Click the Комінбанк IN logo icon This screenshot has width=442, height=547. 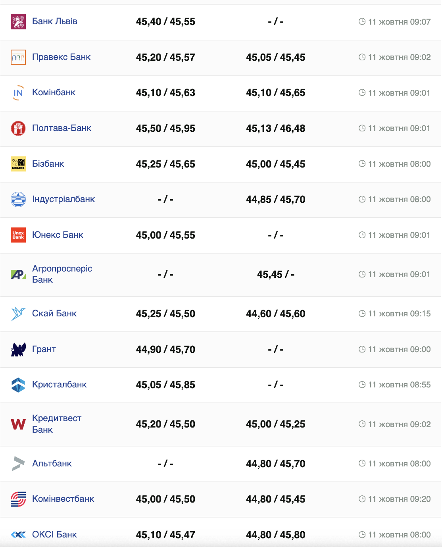pyautogui.click(x=18, y=93)
